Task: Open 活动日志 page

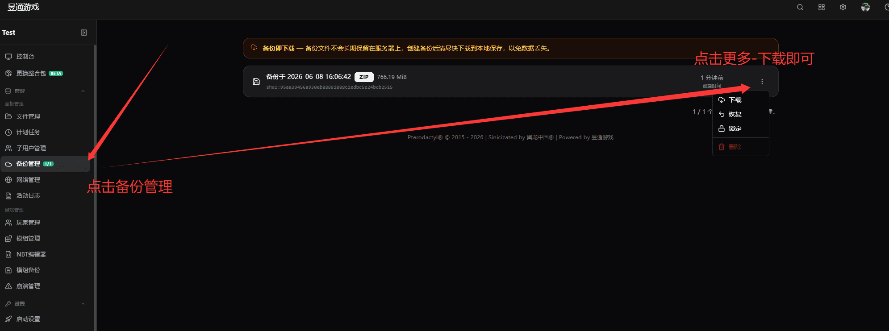Action: [x=45, y=195]
